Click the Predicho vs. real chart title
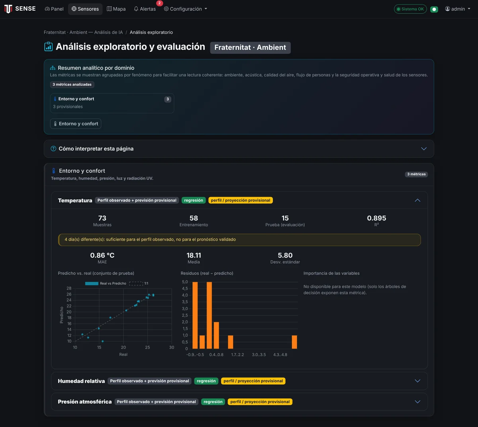 (x=96, y=273)
